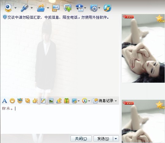Open the smiley emoticon picker
The height and width of the screenshot is (143, 165).
[x=12, y=101]
